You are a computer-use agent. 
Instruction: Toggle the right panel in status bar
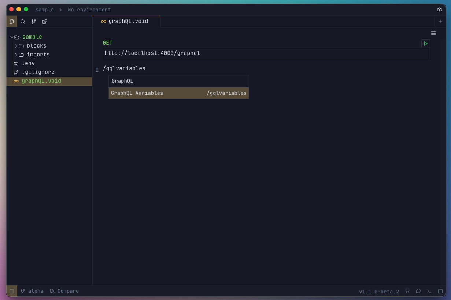coord(440,291)
